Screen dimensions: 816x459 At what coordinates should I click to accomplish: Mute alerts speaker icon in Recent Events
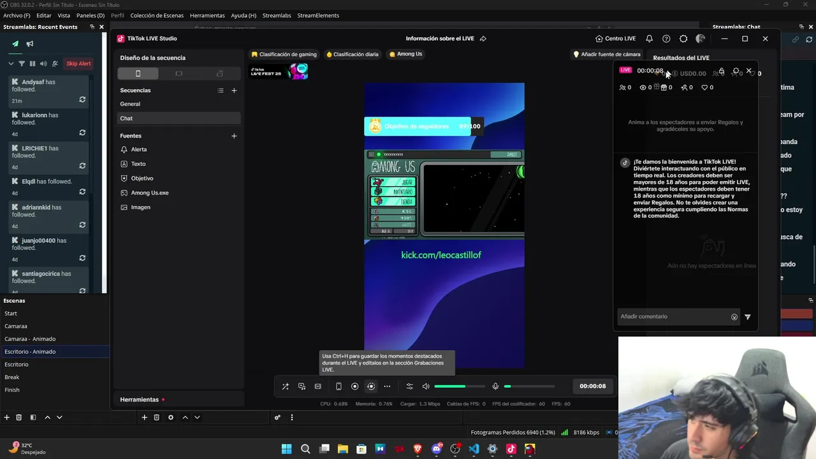43,64
